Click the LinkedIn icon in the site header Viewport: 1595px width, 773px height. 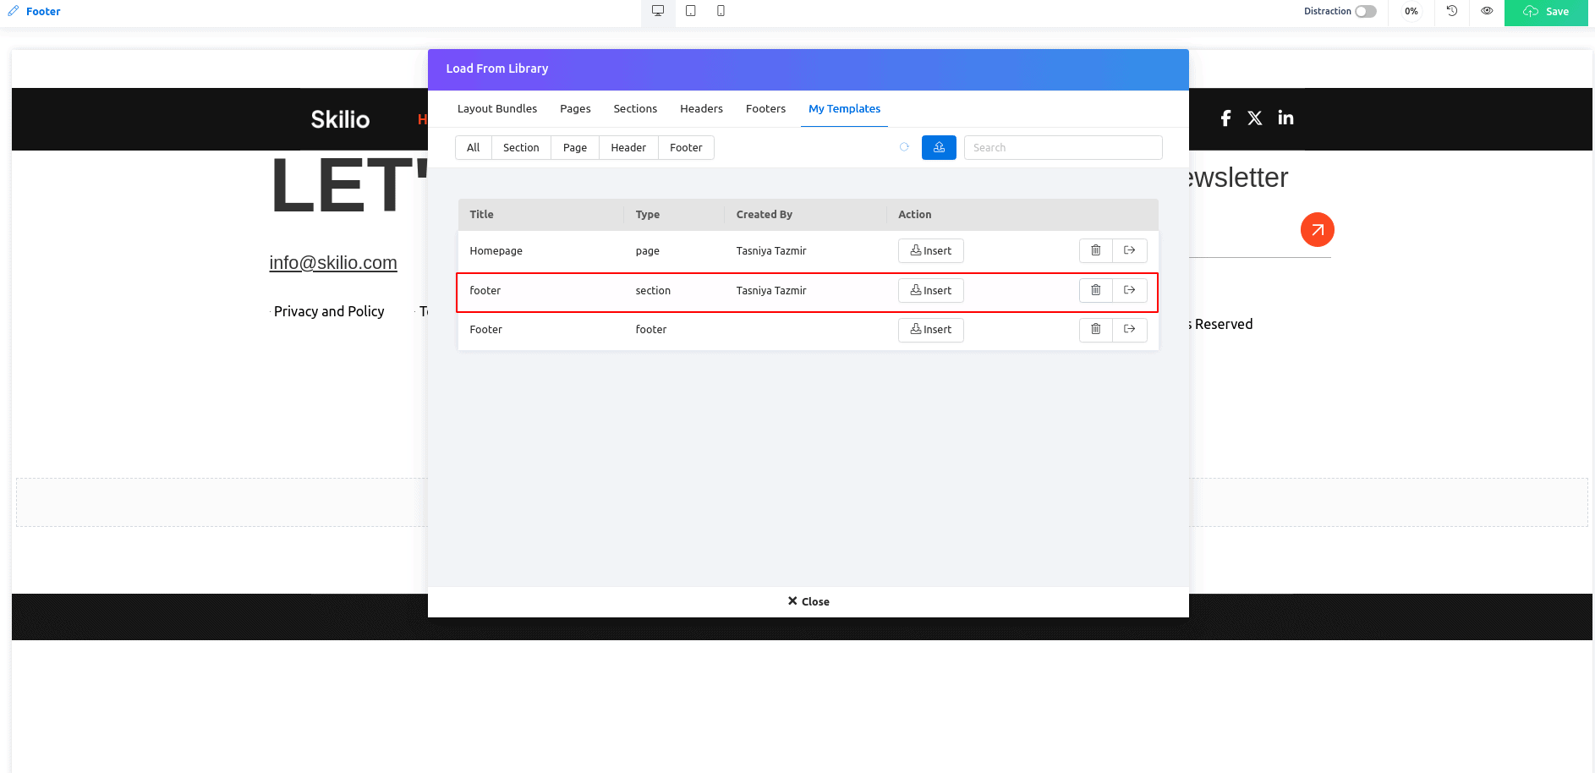(1285, 118)
